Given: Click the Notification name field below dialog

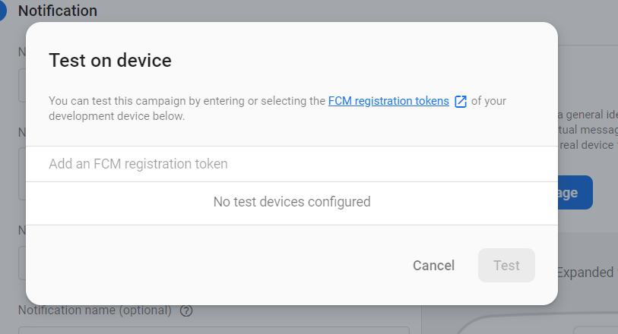Looking at the screenshot, I should (214, 330).
